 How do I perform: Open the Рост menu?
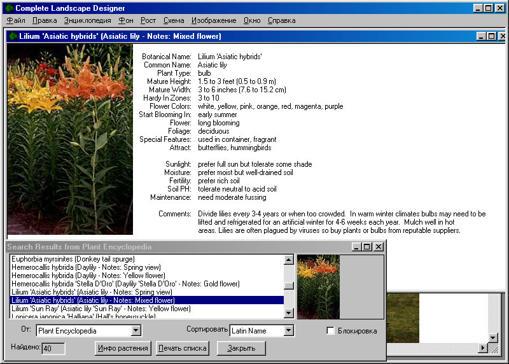[x=148, y=20]
